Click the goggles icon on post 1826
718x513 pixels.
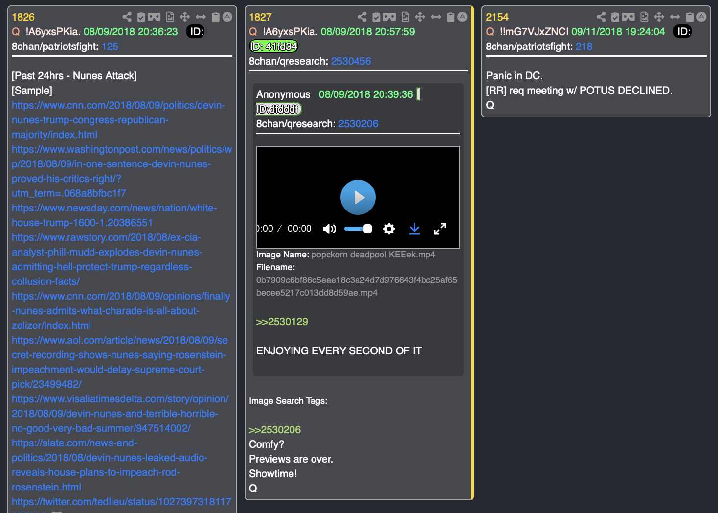[x=154, y=17]
